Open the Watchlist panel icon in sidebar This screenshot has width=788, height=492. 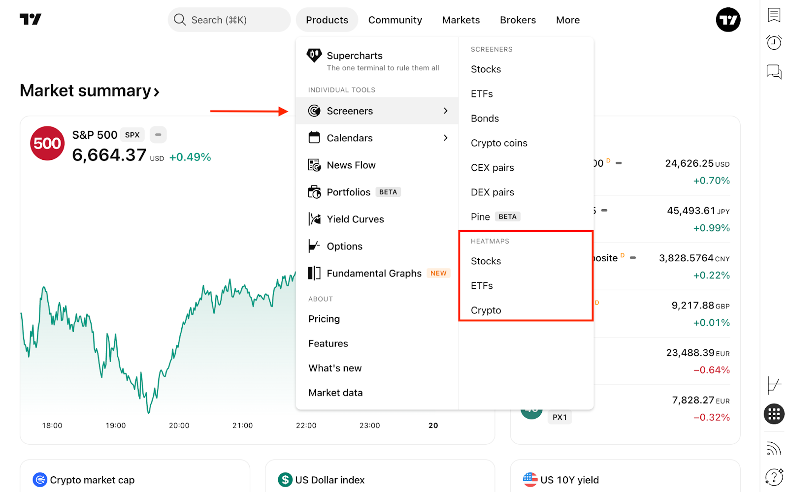click(774, 15)
